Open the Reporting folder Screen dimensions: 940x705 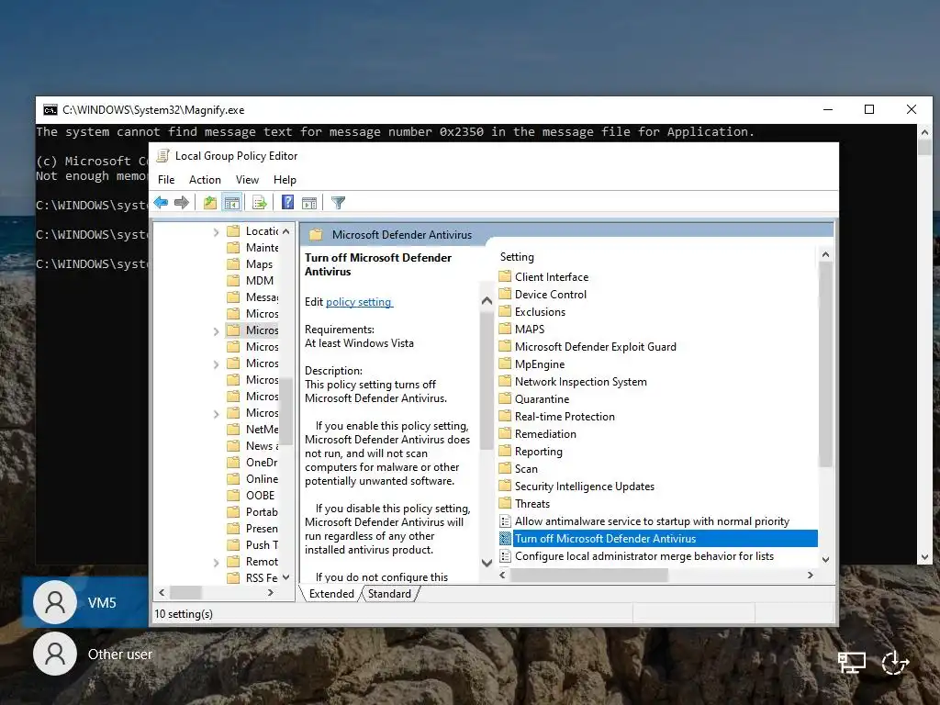532,452
